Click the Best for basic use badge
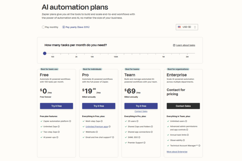 tap(49, 69)
